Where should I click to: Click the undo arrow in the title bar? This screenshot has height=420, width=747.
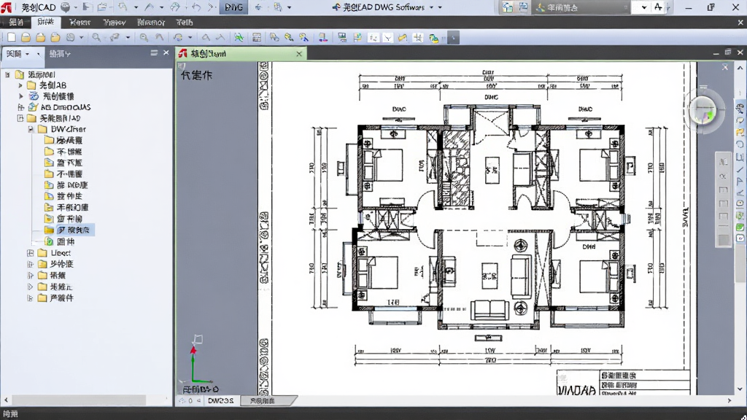(x=196, y=7)
